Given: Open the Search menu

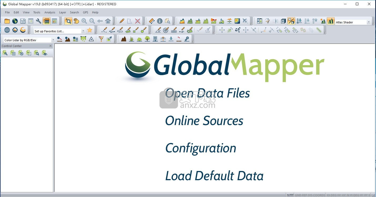Looking at the screenshot, I should (74, 12).
